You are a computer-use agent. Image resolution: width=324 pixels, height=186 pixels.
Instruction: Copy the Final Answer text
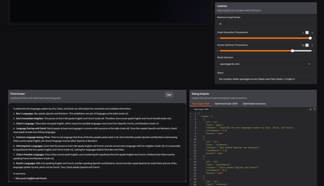tap(169, 94)
